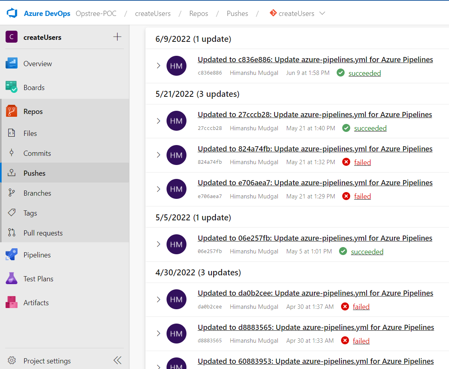Viewport: 449px width, 369px height.
Task: Click the Azure DevOps logo icon
Action: 12,13
